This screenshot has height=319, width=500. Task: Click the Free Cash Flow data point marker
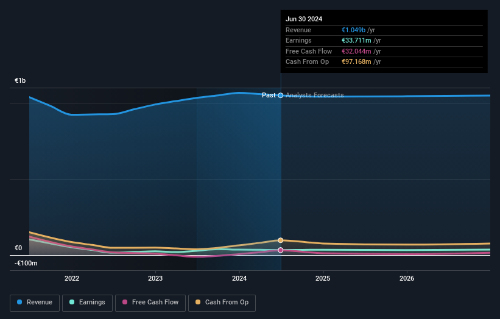coord(281,250)
